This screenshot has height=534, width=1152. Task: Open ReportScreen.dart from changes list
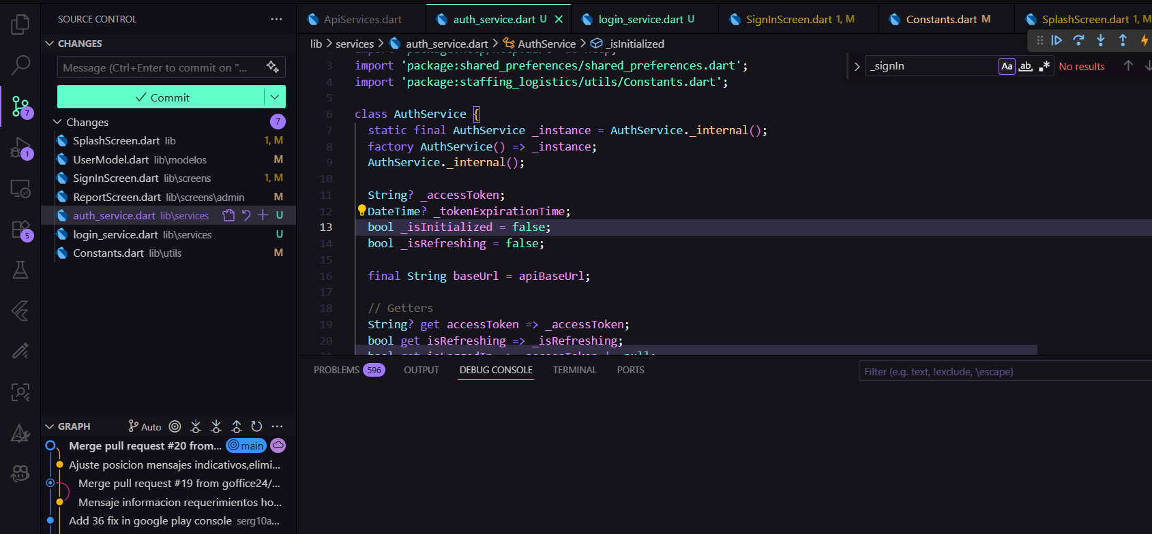[117, 197]
